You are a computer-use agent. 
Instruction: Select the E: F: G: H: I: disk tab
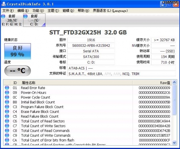[12, 20]
